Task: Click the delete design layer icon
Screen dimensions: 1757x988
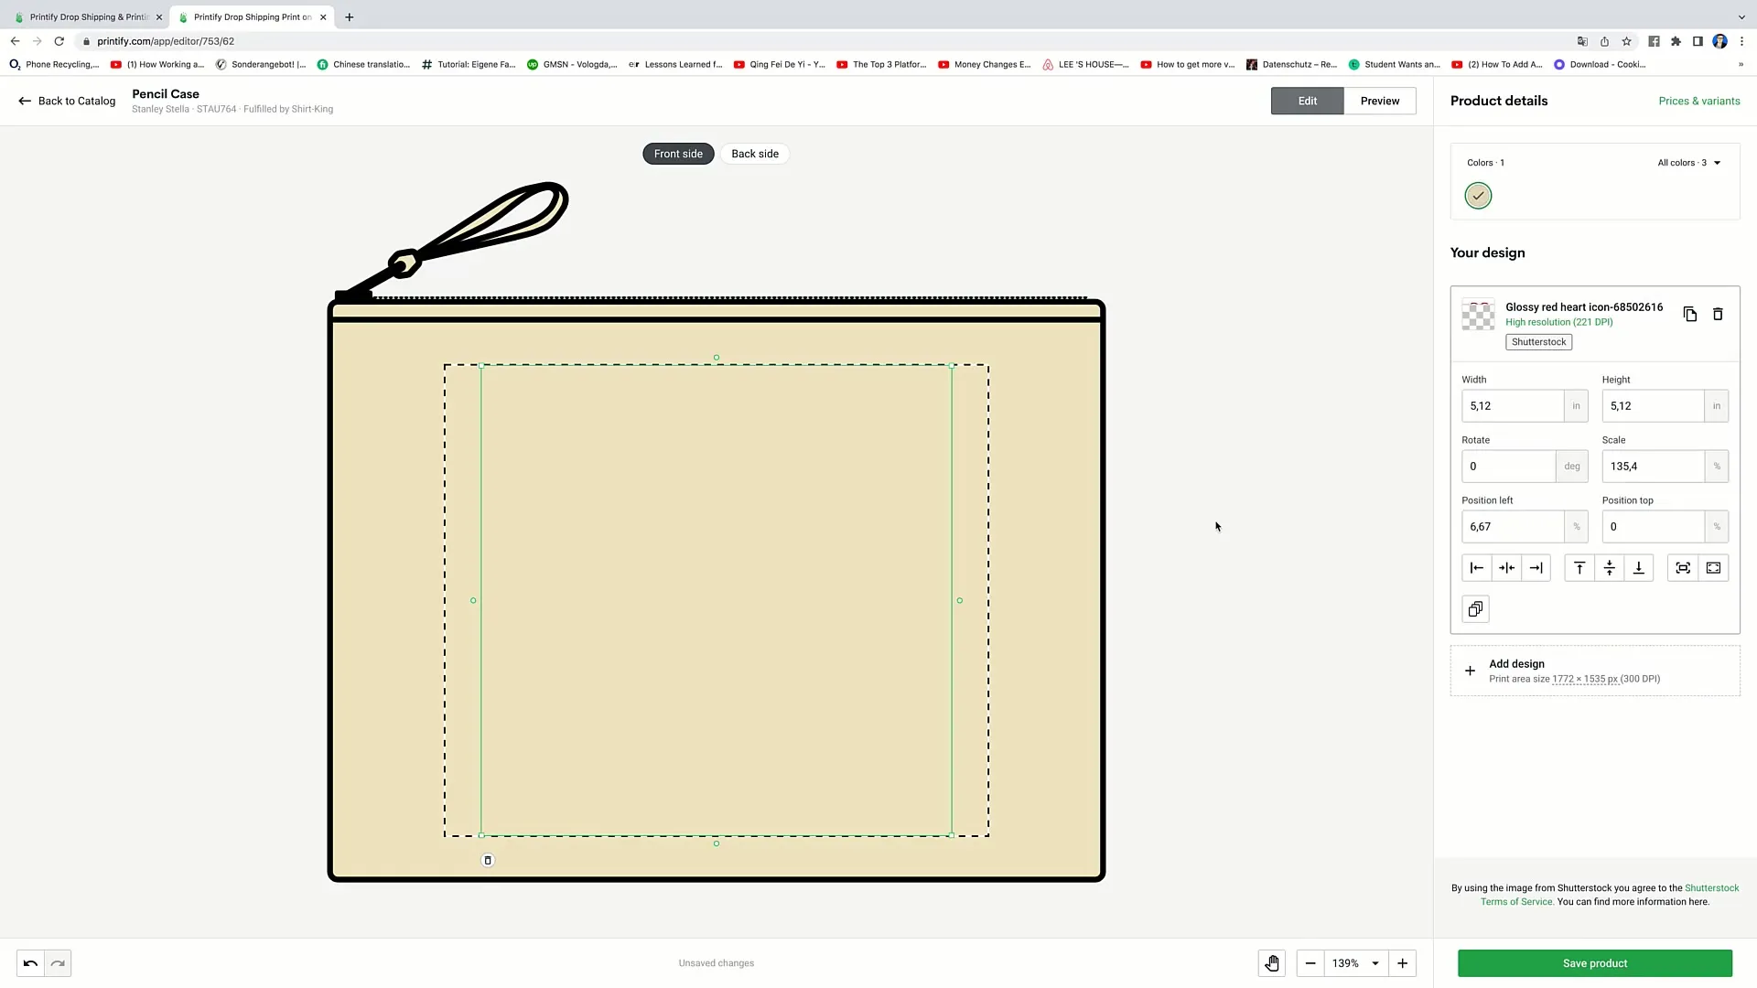Action: (x=1717, y=314)
